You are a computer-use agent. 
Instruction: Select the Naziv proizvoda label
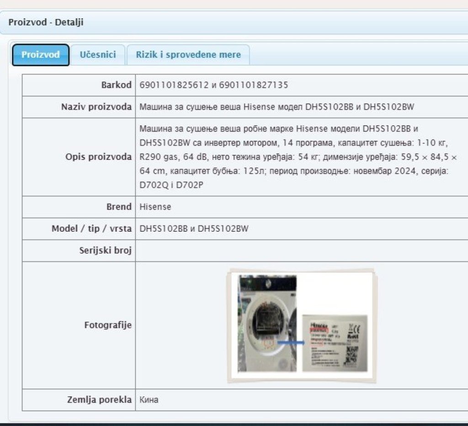pos(96,107)
